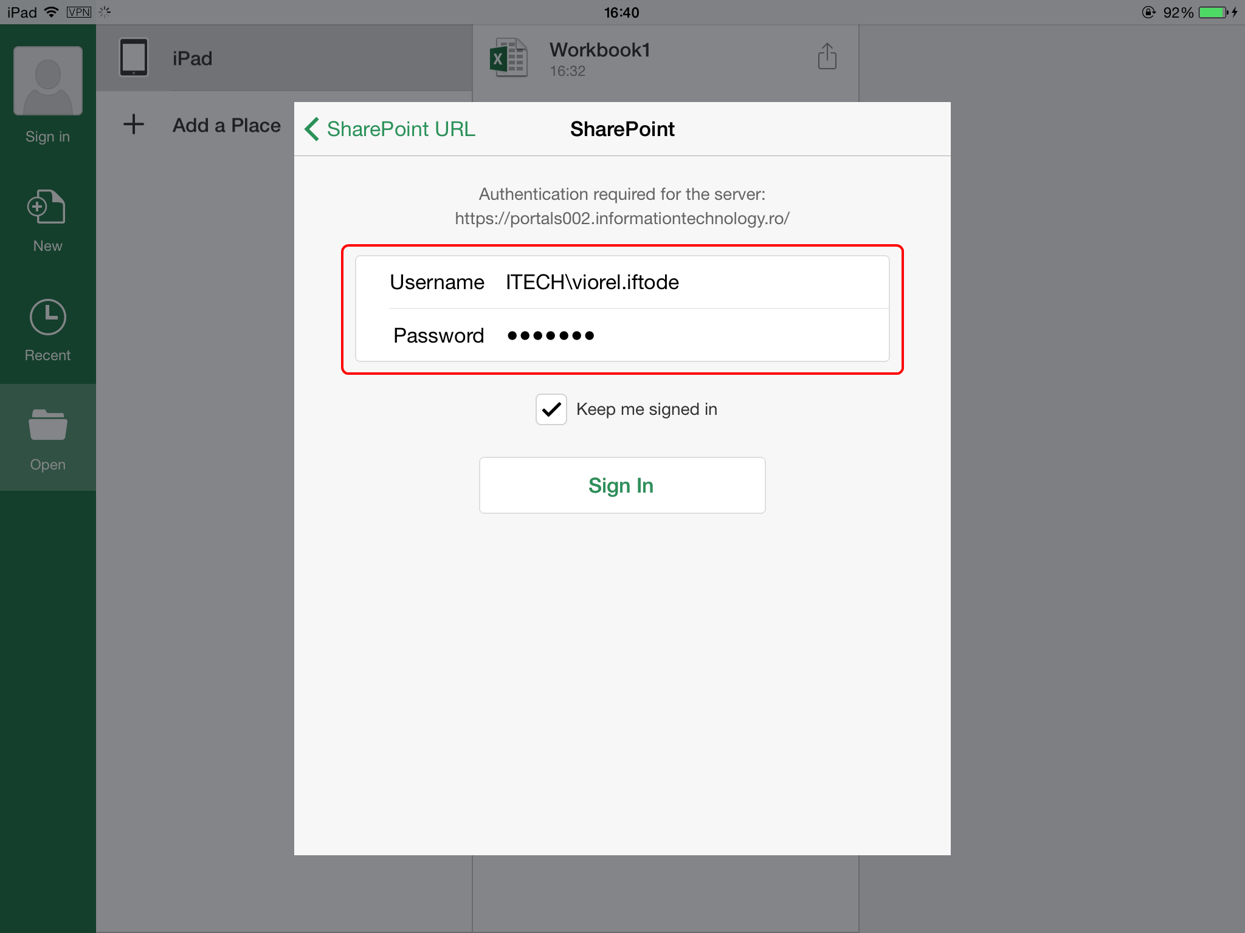Focus the Username input field

point(622,282)
